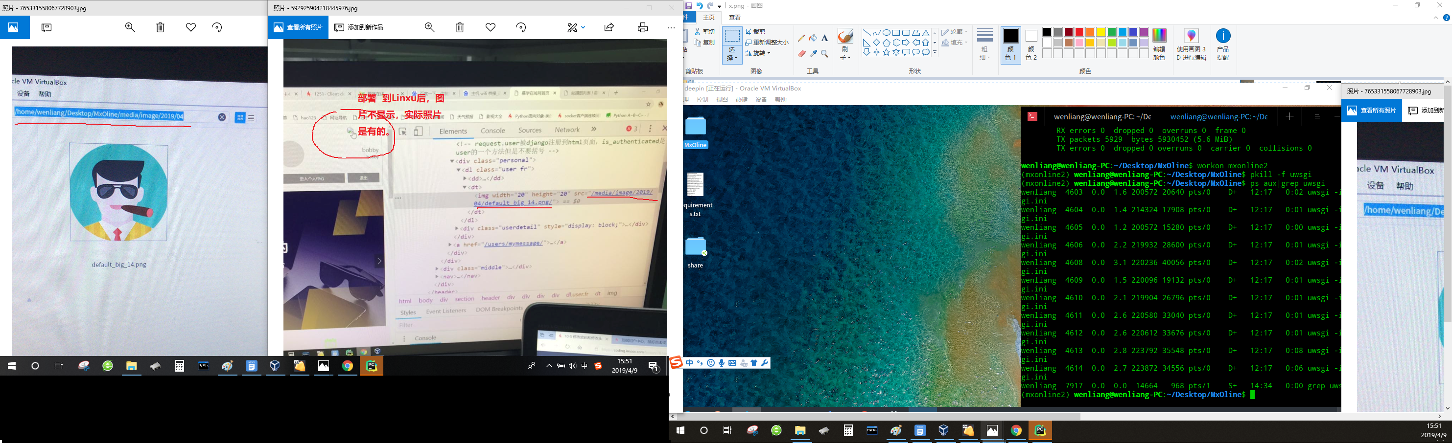This screenshot has width=1452, height=445.
Task: Click 复制 copy button in Paint
Action: coord(704,43)
